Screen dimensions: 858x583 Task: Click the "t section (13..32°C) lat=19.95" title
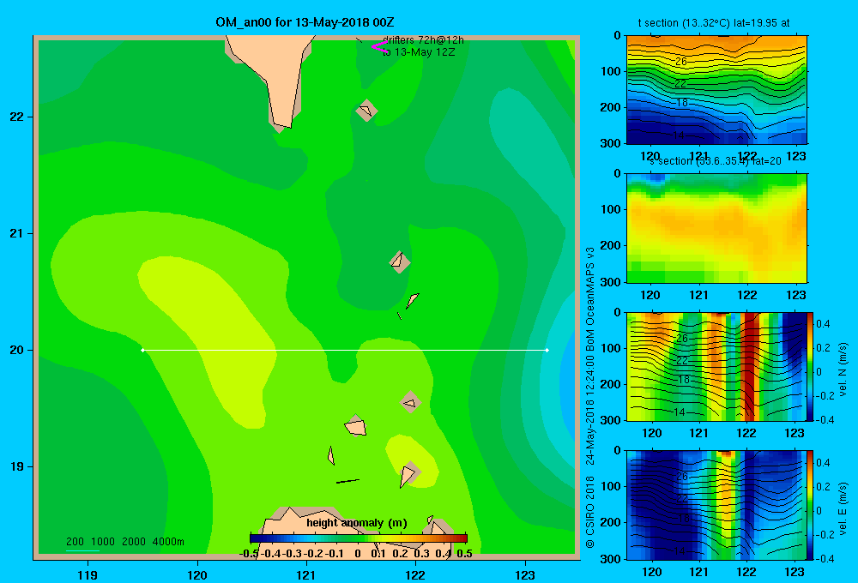coord(714,23)
